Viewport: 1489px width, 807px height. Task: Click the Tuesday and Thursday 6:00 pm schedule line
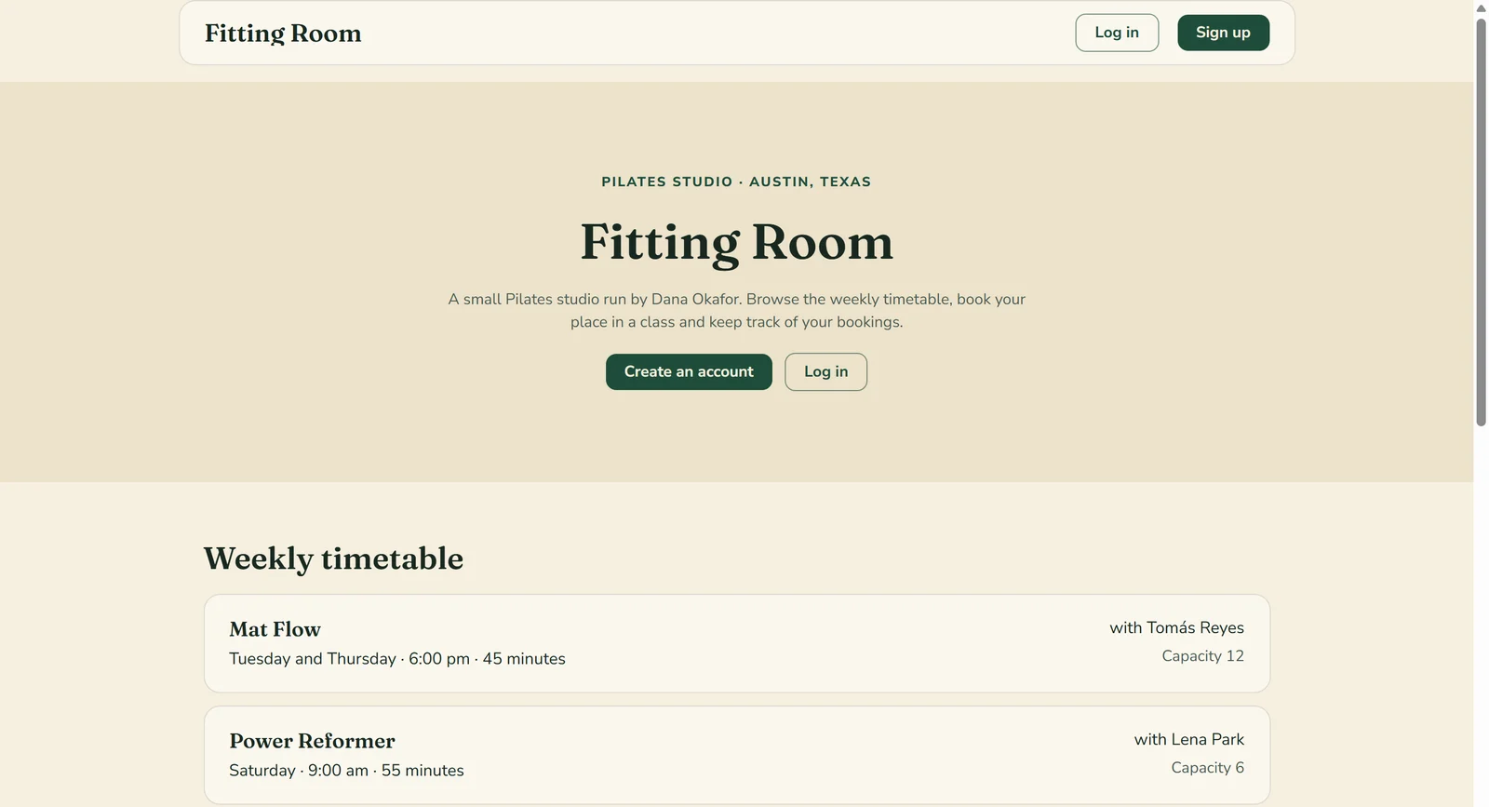[397, 658]
